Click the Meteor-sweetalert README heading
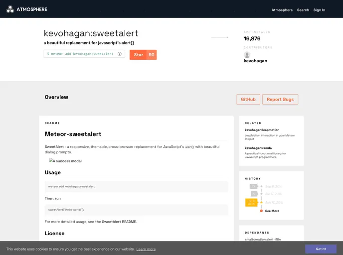The image size is (343, 255). tap(73, 134)
